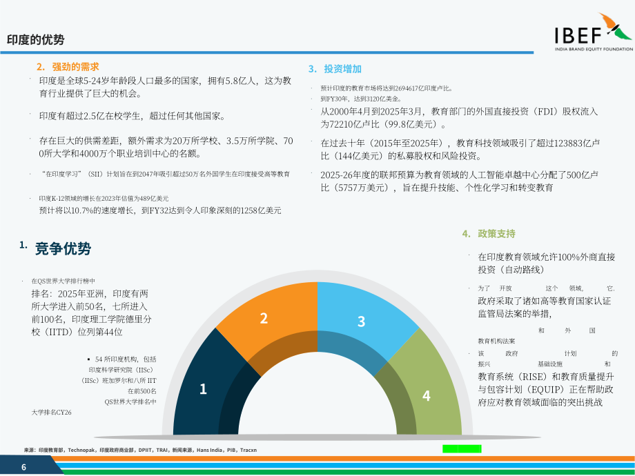The image size is (635, 476).
Task: Select the slide title 印度的优势
Action: pyautogui.click(x=36, y=40)
